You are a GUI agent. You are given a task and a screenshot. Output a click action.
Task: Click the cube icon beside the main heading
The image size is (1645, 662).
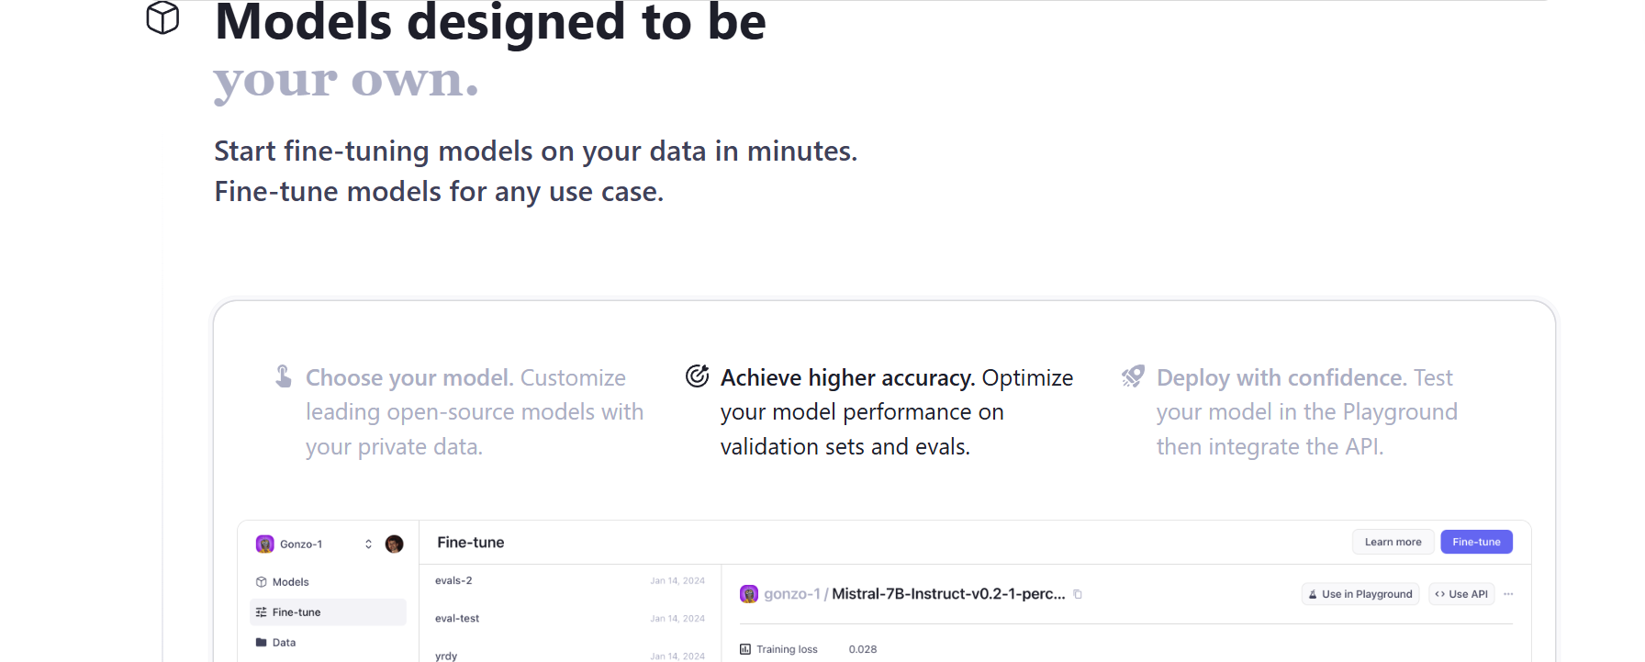coord(162,17)
